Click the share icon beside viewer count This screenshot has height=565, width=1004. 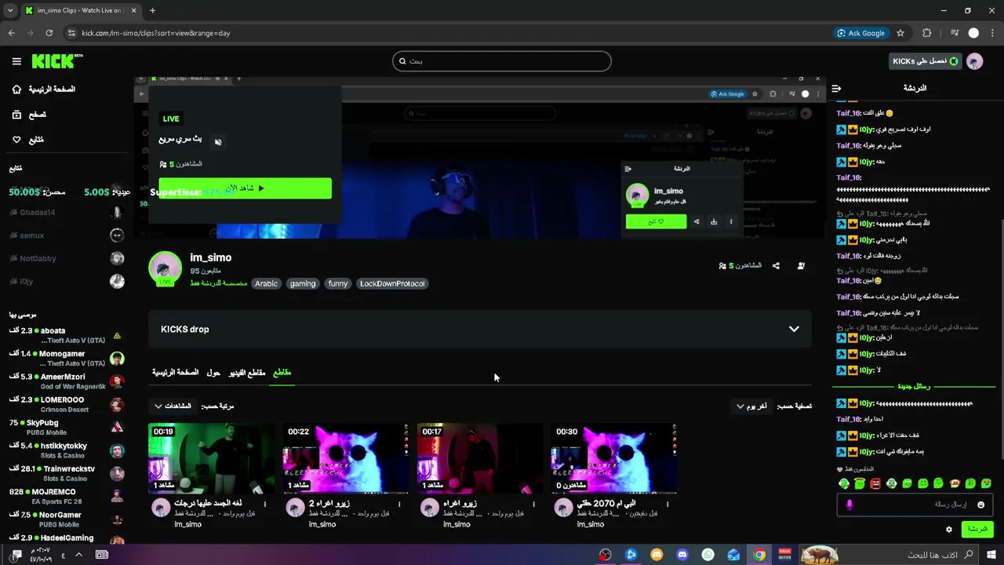tap(776, 266)
